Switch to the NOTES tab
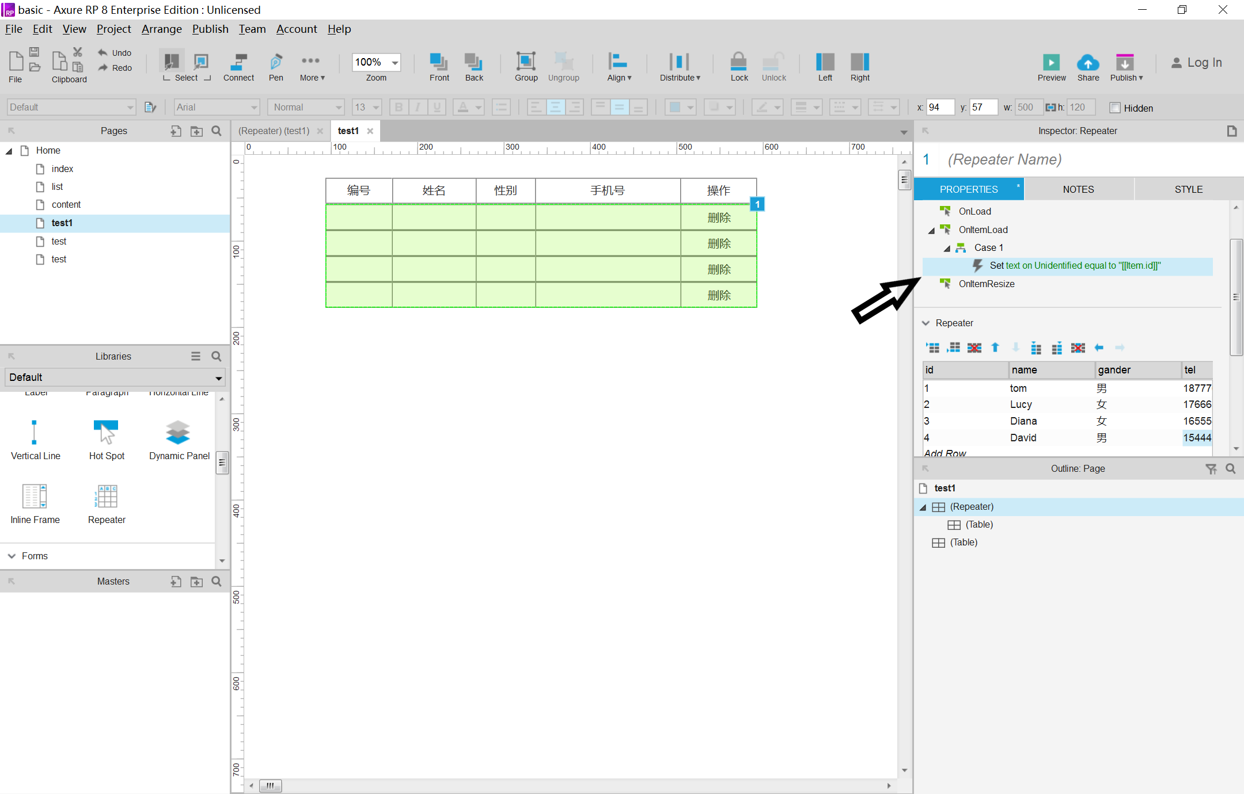1244x794 pixels. click(1078, 189)
